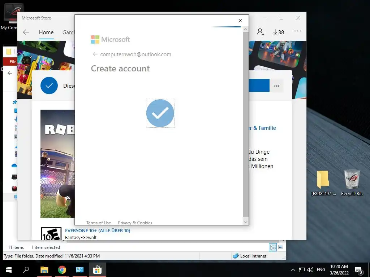Launch Google Chrome from taskbar

(x=62, y=270)
